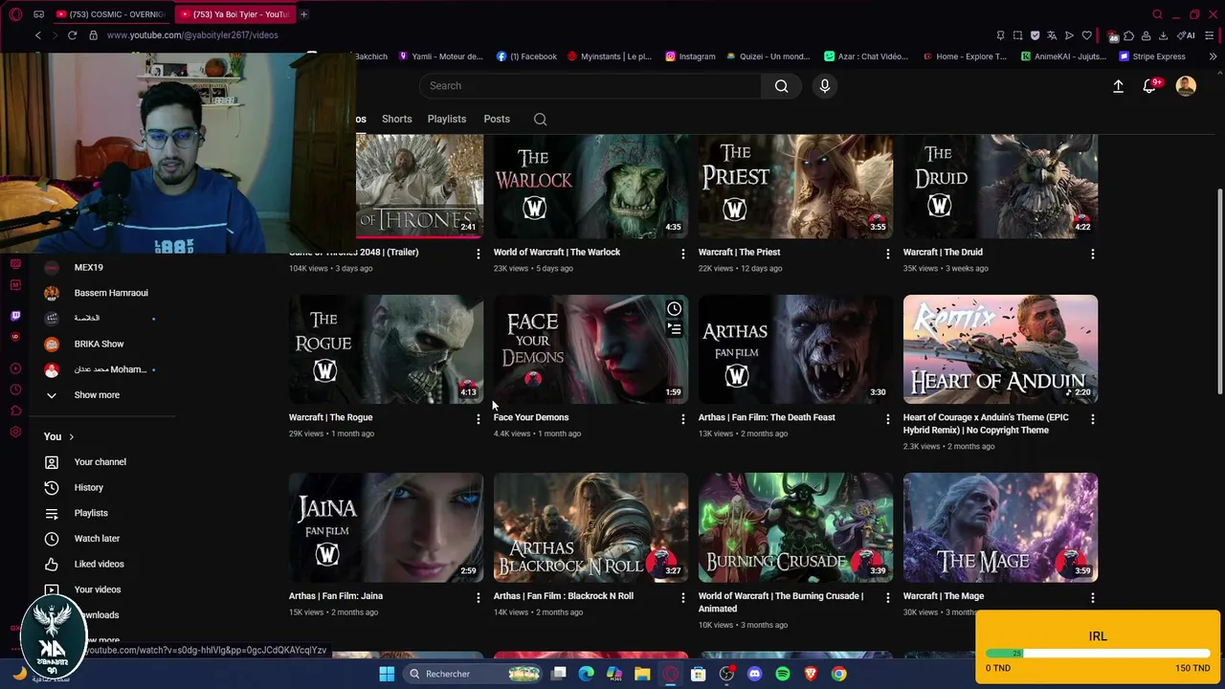Open File Explorer from taskbar
Screen dimensions: 1225x689
[x=642, y=674]
